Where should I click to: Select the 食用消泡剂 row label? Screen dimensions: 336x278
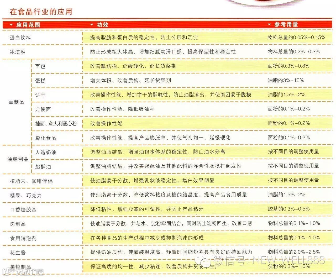pos(23,238)
